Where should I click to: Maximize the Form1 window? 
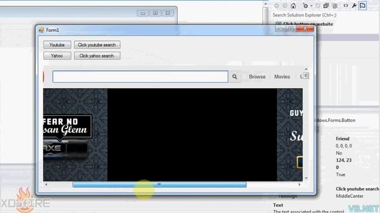[x=291, y=29]
